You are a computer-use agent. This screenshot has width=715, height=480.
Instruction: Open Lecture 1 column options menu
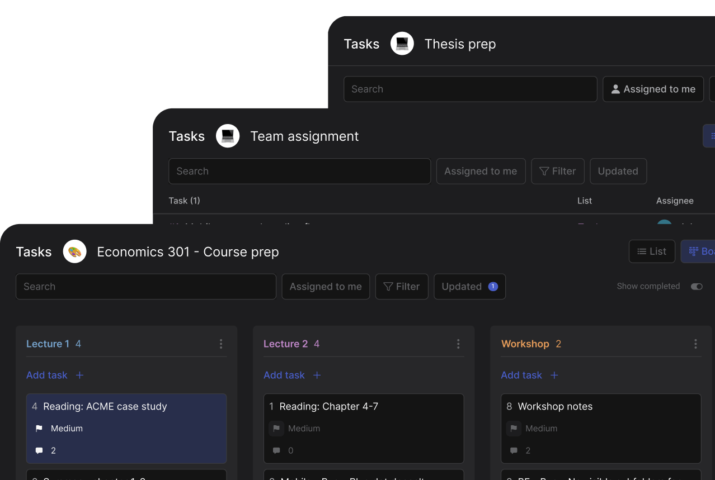coord(221,344)
